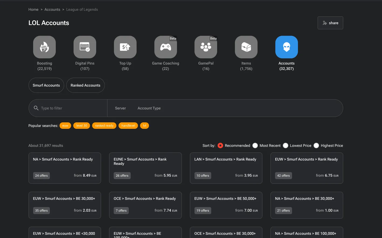Open the Boosting category icon

pos(44,47)
